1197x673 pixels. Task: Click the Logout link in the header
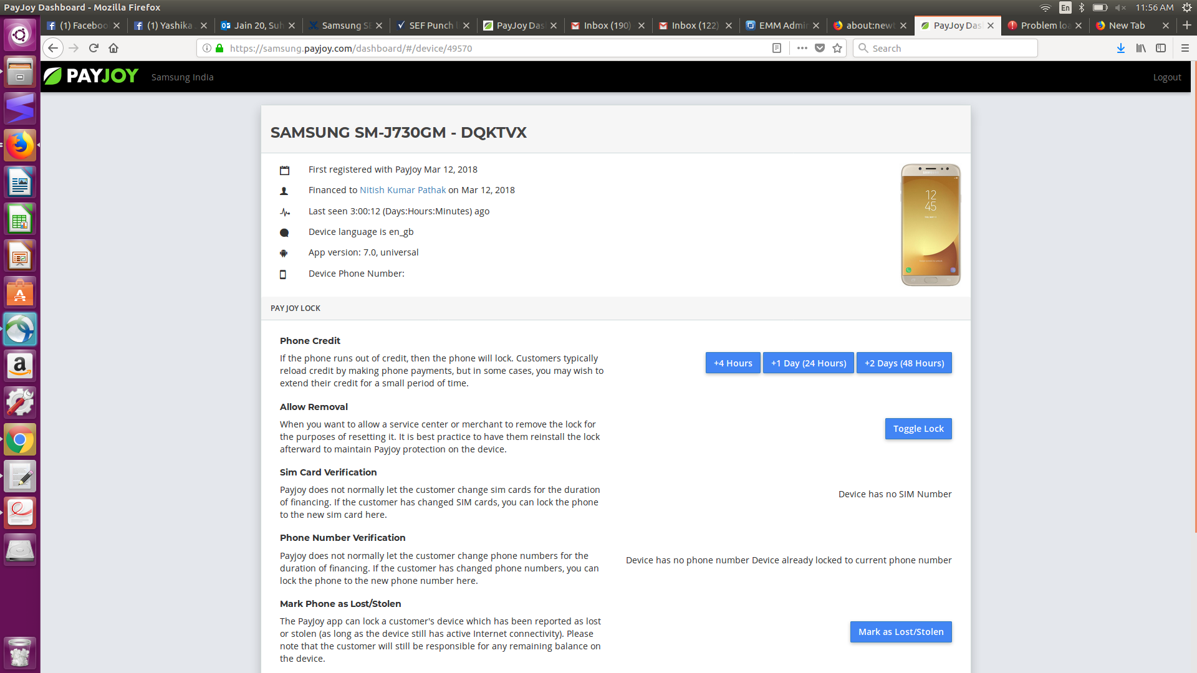pos(1166,77)
